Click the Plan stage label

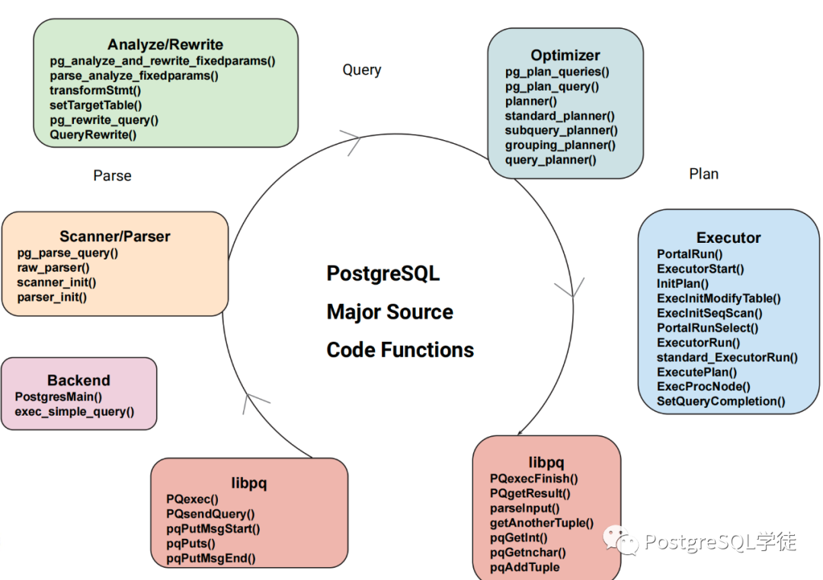pyautogui.click(x=703, y=174)
